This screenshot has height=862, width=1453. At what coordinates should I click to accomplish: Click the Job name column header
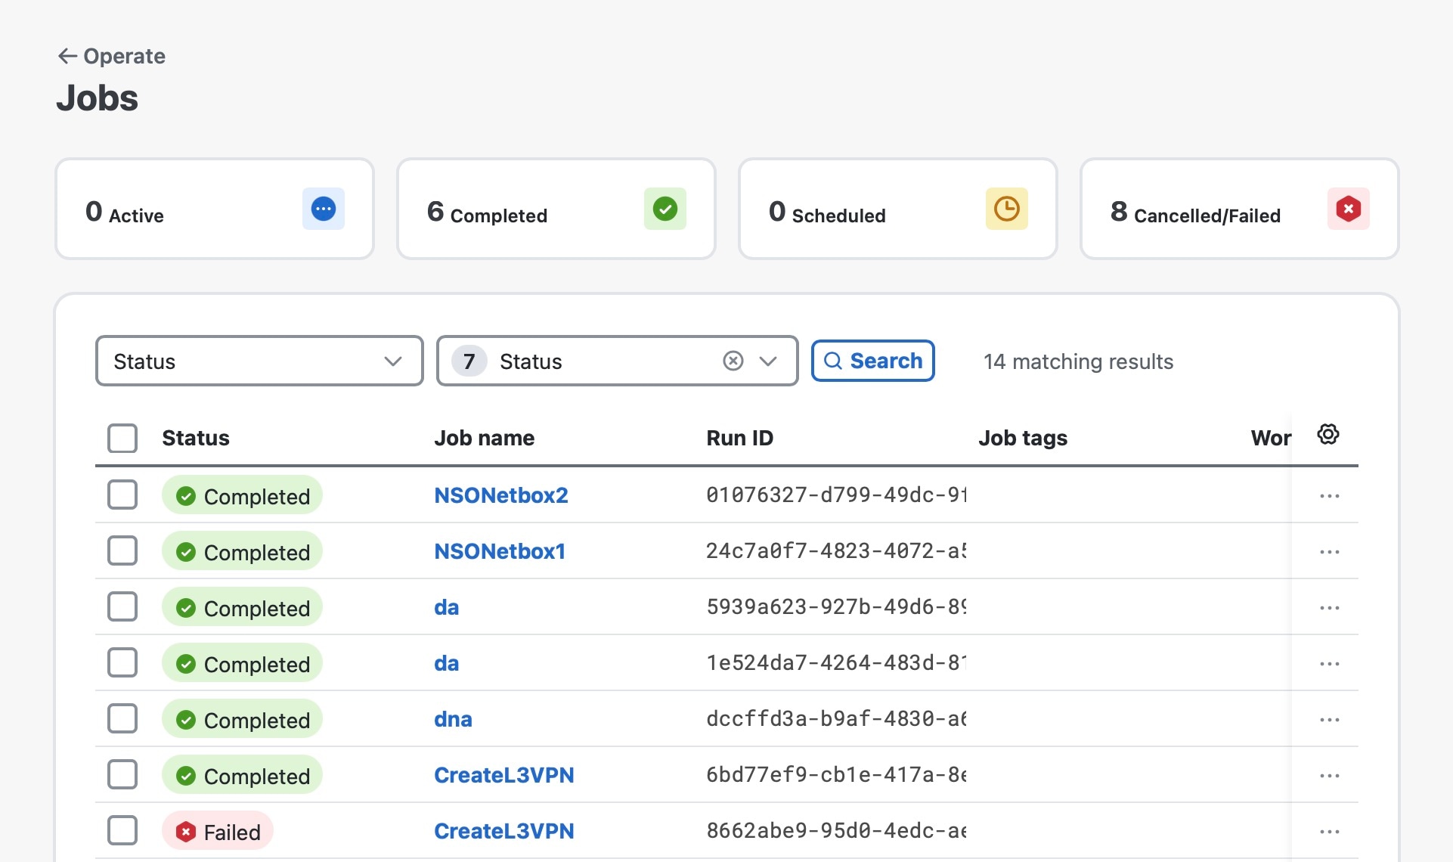pyautogui.click(x=485, y=438)
